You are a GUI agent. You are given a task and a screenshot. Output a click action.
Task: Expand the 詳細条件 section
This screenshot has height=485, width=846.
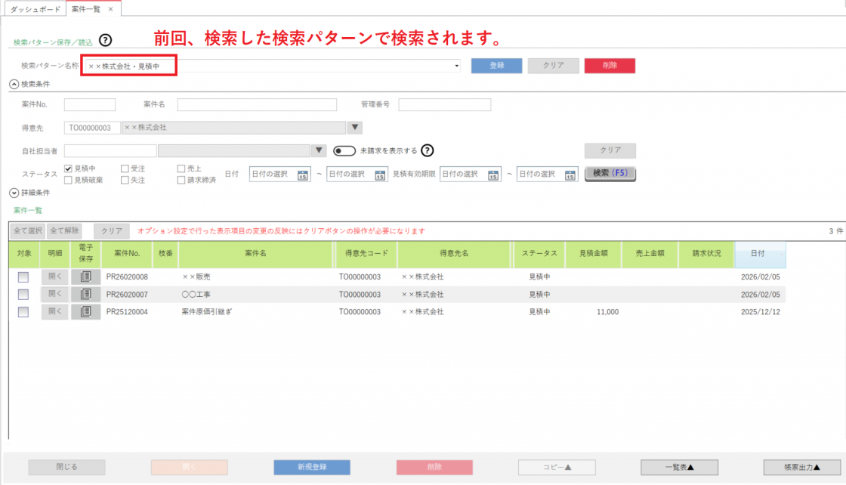[14, 193]
